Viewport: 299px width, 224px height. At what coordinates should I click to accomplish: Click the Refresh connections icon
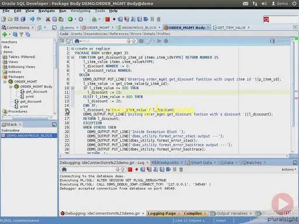[15, 34]
